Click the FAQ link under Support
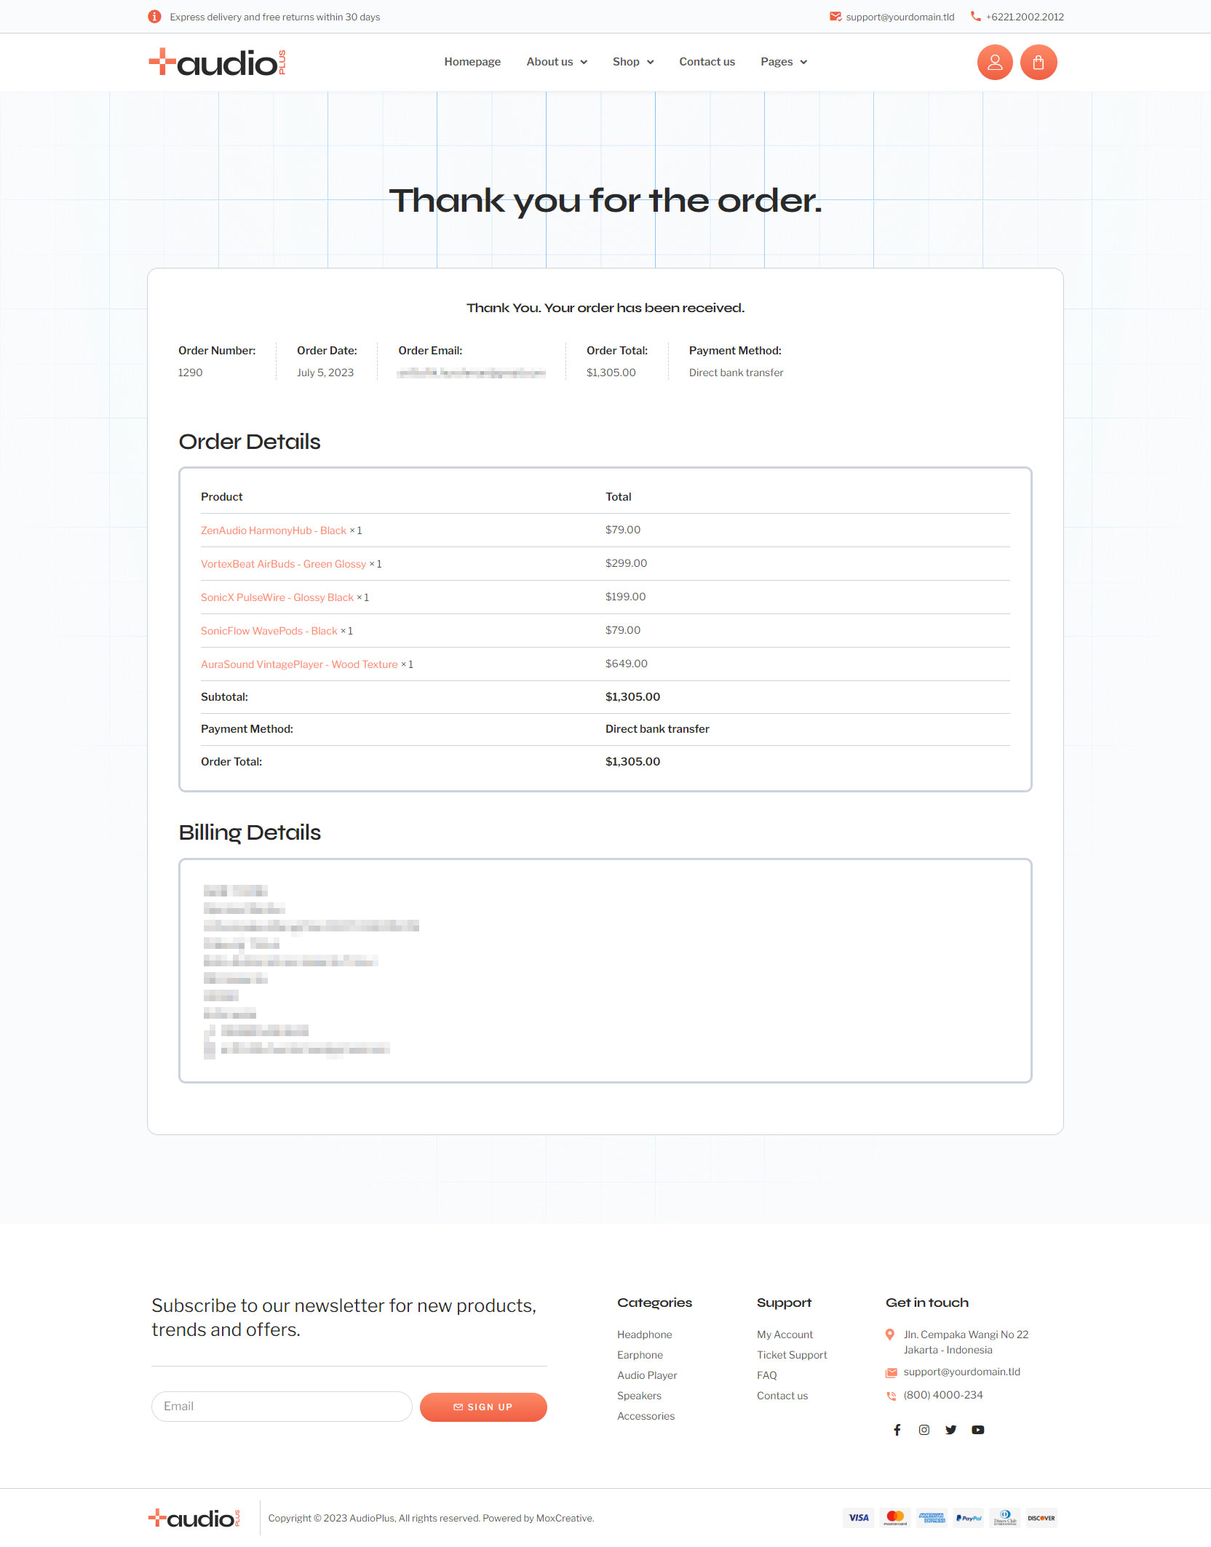1211x1547 pixels. pyautogui.click(x=766, y=1375)
